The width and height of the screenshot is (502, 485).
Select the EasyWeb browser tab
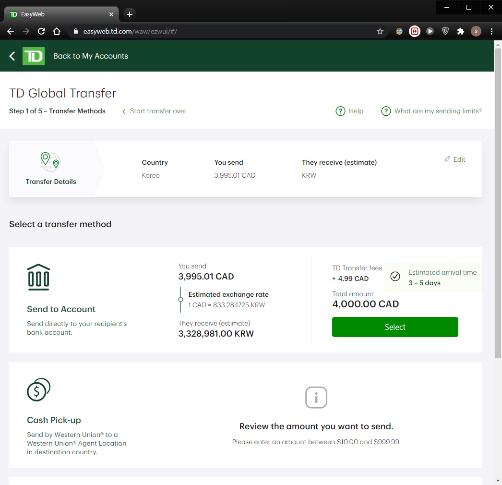61,14
